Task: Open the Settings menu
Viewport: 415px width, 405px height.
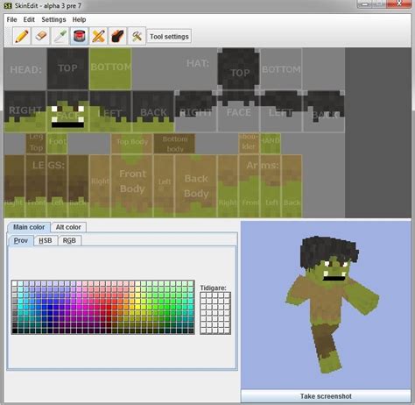Action: (53, 19)
